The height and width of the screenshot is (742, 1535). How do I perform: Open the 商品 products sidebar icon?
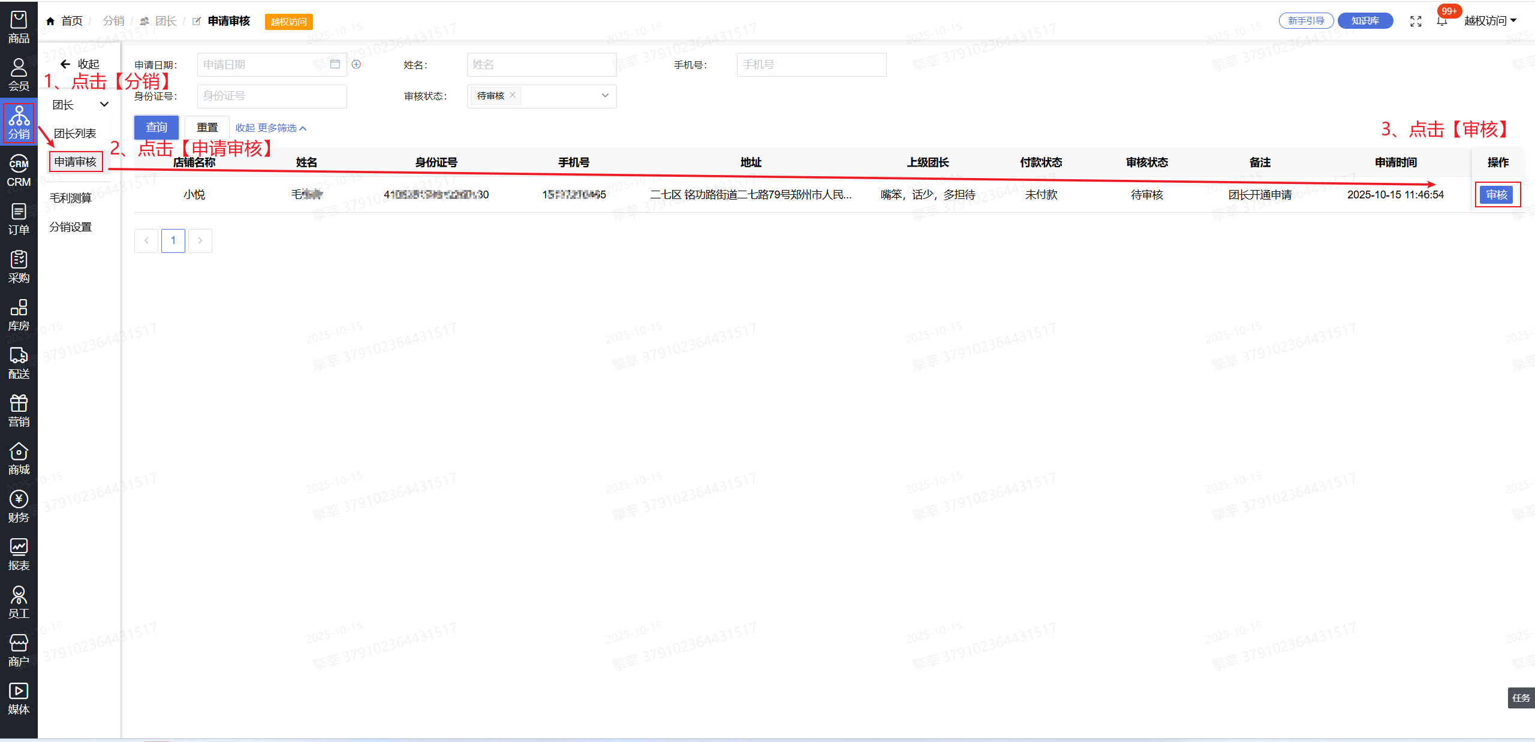19,27
